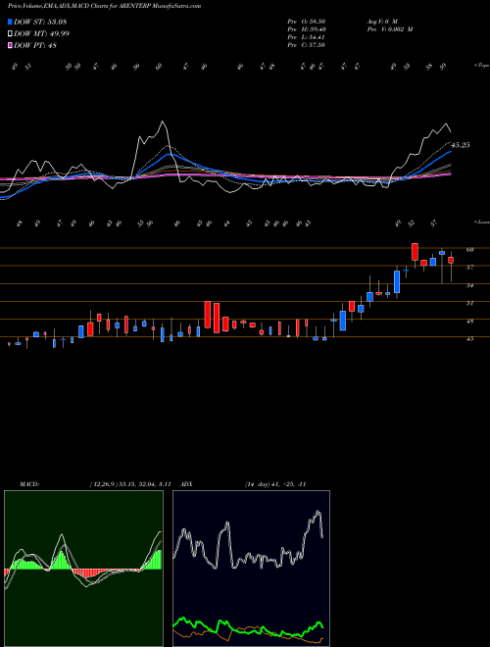This screenshot has height=647, width=490.
Task: Click the 45 price axis label
Action: (x=469, y=339)
